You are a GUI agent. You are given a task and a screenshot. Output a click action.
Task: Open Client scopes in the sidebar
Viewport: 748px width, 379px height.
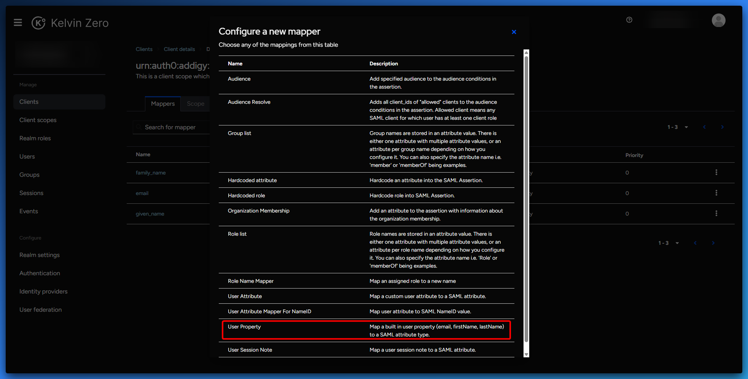(59, 120)
